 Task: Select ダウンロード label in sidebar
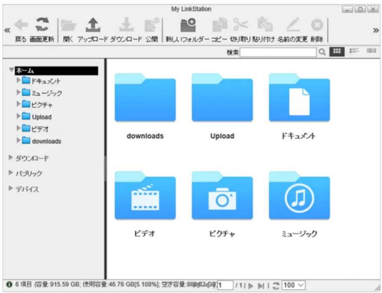click(x=32, y=158)
